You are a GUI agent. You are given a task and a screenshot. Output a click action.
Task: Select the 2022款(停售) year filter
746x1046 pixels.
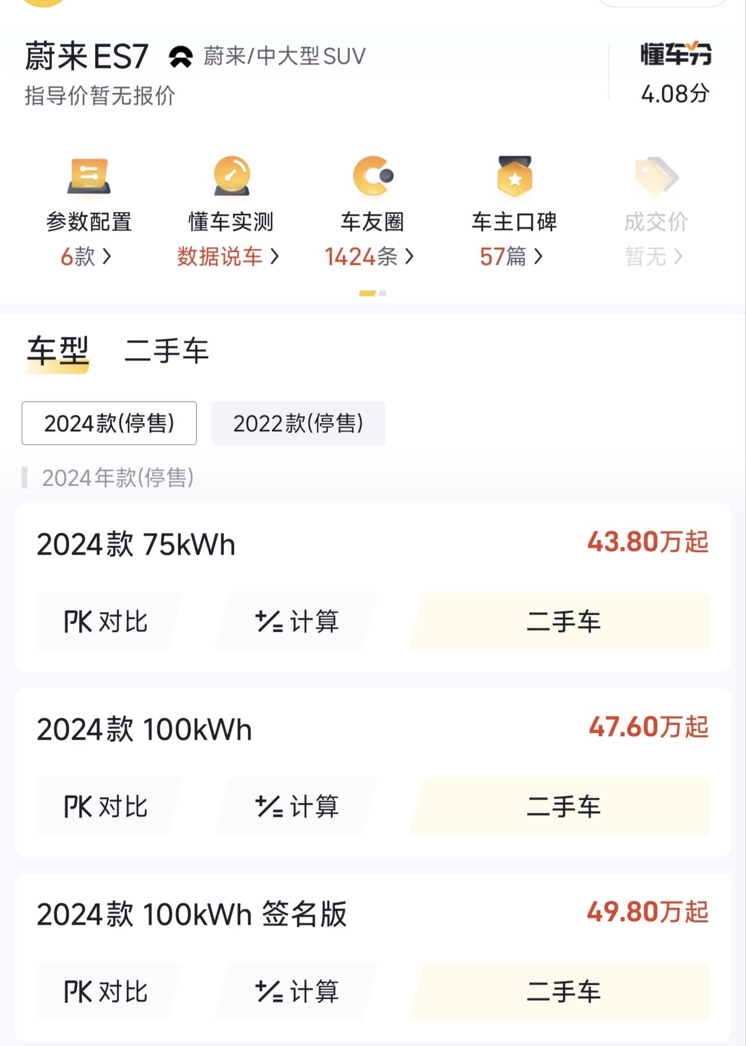(x=298, y=423)
